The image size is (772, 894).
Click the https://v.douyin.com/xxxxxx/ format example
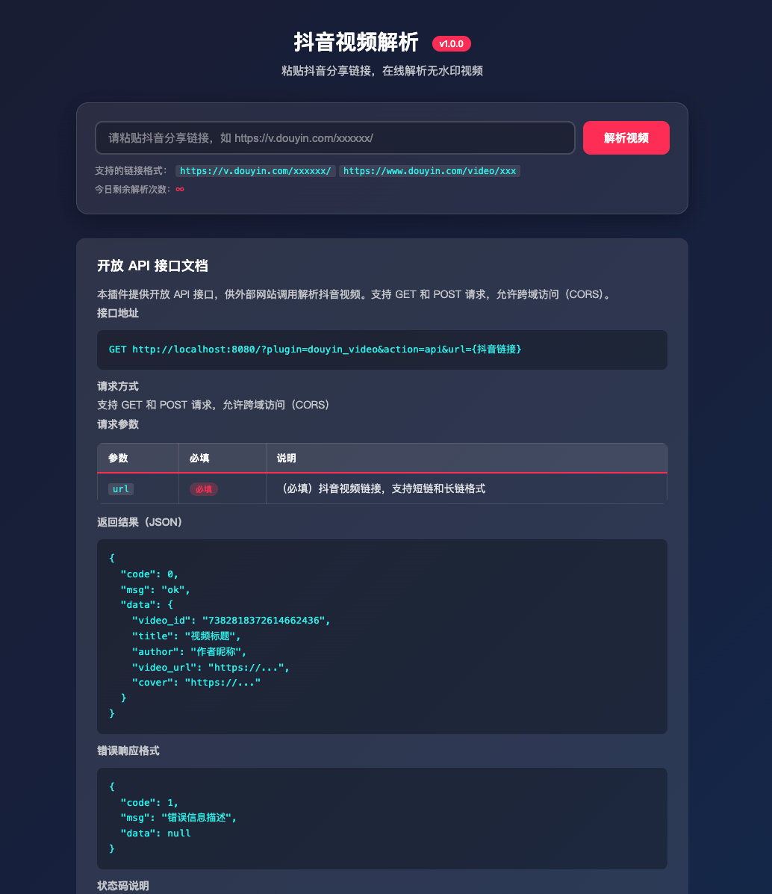point(255,171)
